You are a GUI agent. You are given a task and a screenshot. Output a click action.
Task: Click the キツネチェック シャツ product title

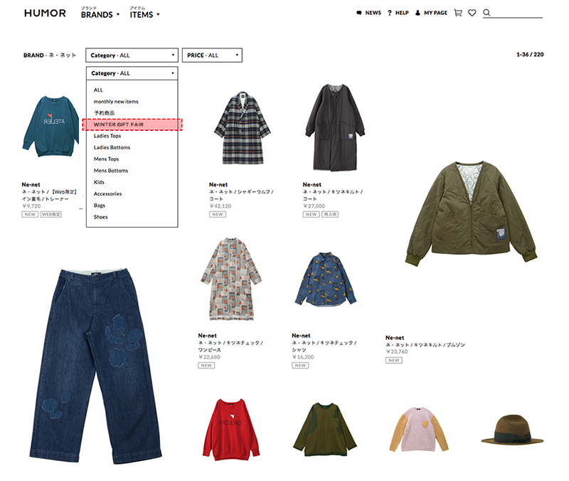tap(324, 347)
